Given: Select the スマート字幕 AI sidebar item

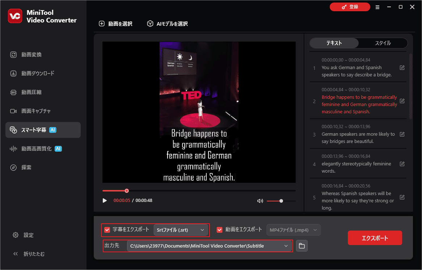Looking at the screenshot, I should click(43, 130).
